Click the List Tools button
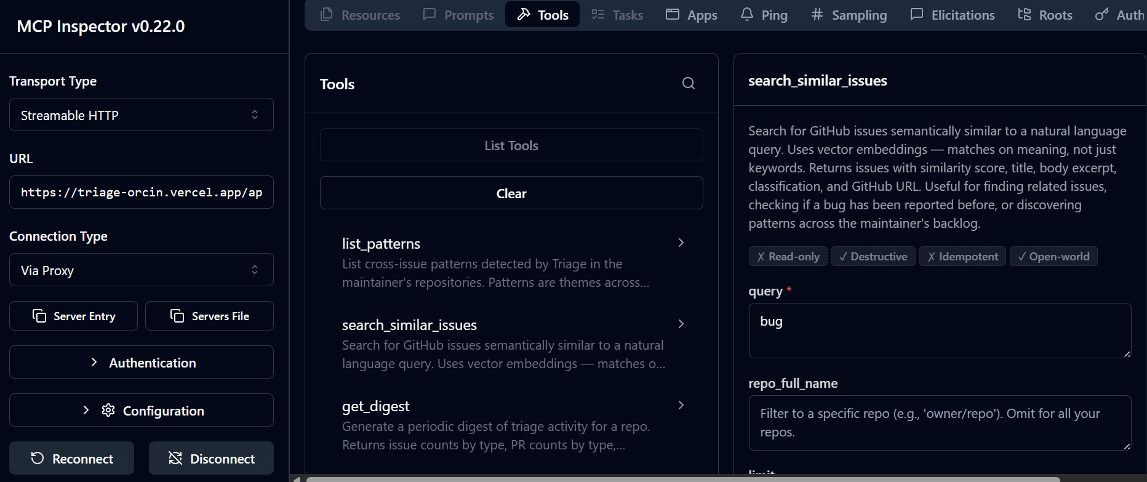Screen dimensions: 1147x482 pyautogui.click(x=511, y=145)
